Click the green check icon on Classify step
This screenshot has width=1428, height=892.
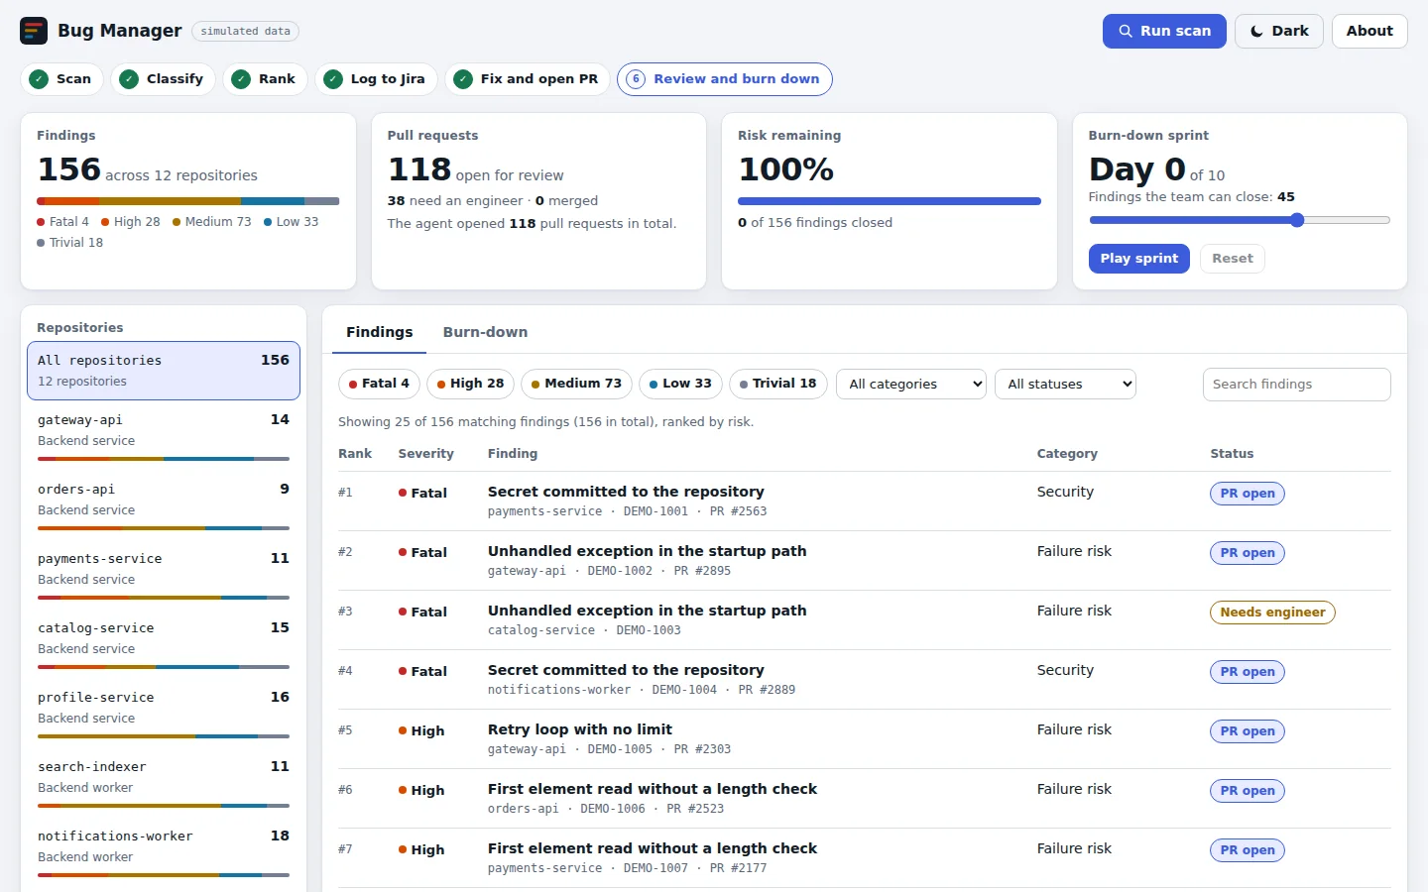click(x=129, y=79)
